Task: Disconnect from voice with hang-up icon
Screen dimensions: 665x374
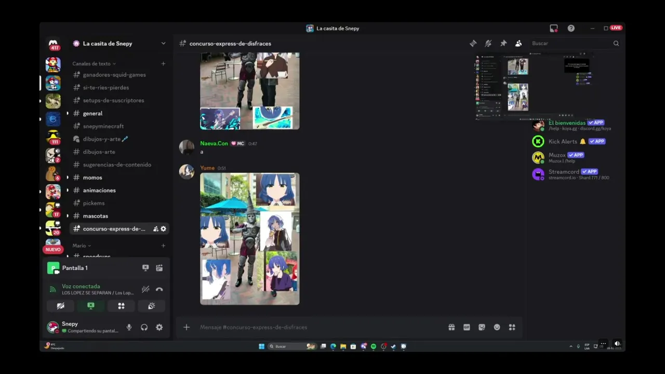Action: 159,289
